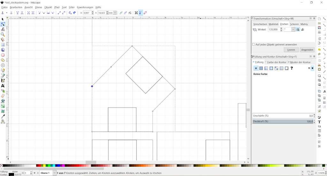Click the Anwenden button
The width and height of the screenshot is (327, 176).
307,50
